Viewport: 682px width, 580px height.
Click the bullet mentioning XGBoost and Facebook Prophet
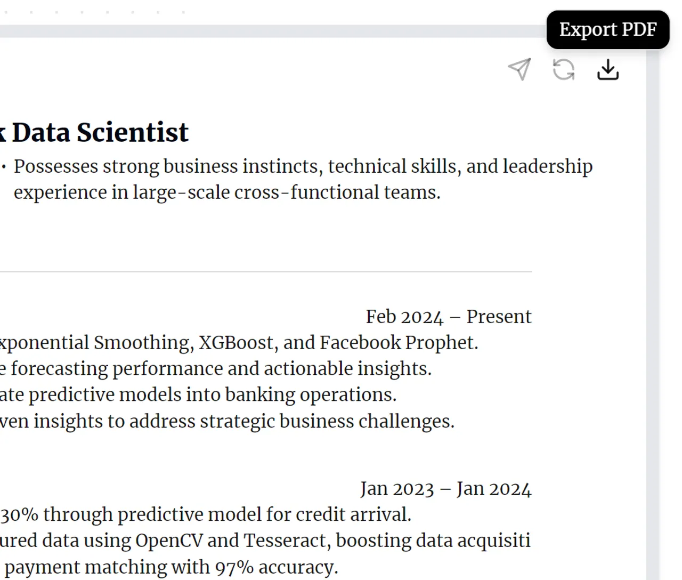pyautogui.click(x=239, y=343)
